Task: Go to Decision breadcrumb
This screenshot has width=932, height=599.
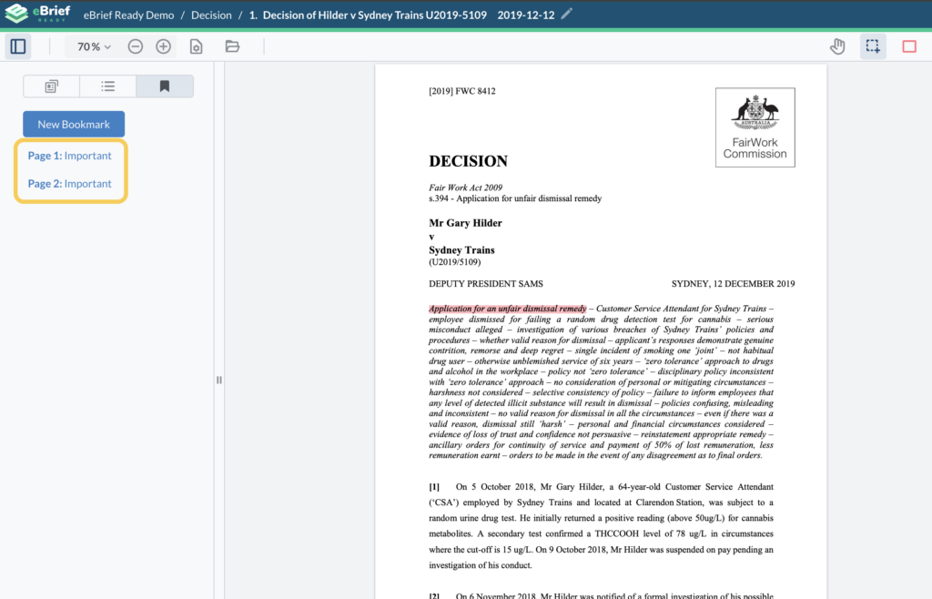Action: tap(211, 15)
